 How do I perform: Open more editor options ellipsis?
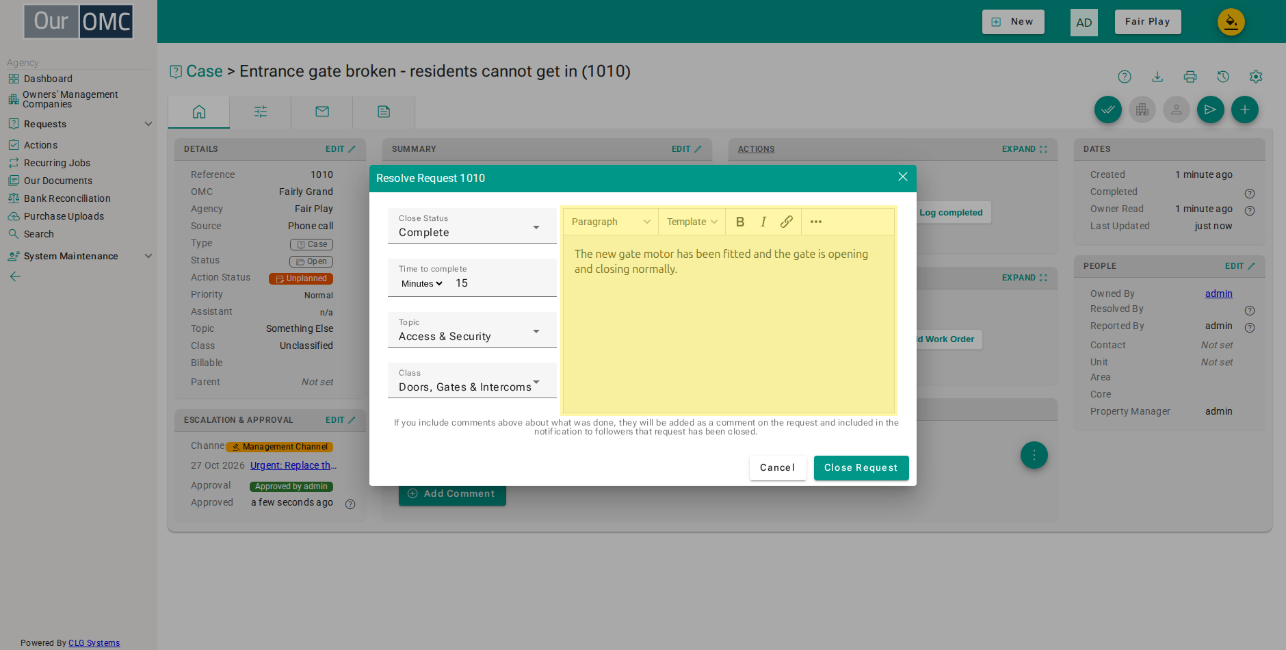816,222
